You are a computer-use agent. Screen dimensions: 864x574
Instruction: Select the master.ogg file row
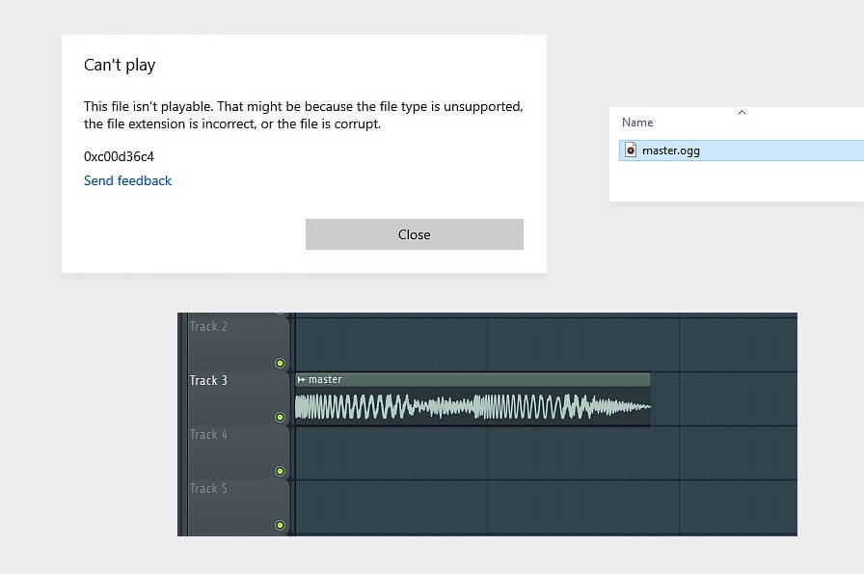coord(742,150)
